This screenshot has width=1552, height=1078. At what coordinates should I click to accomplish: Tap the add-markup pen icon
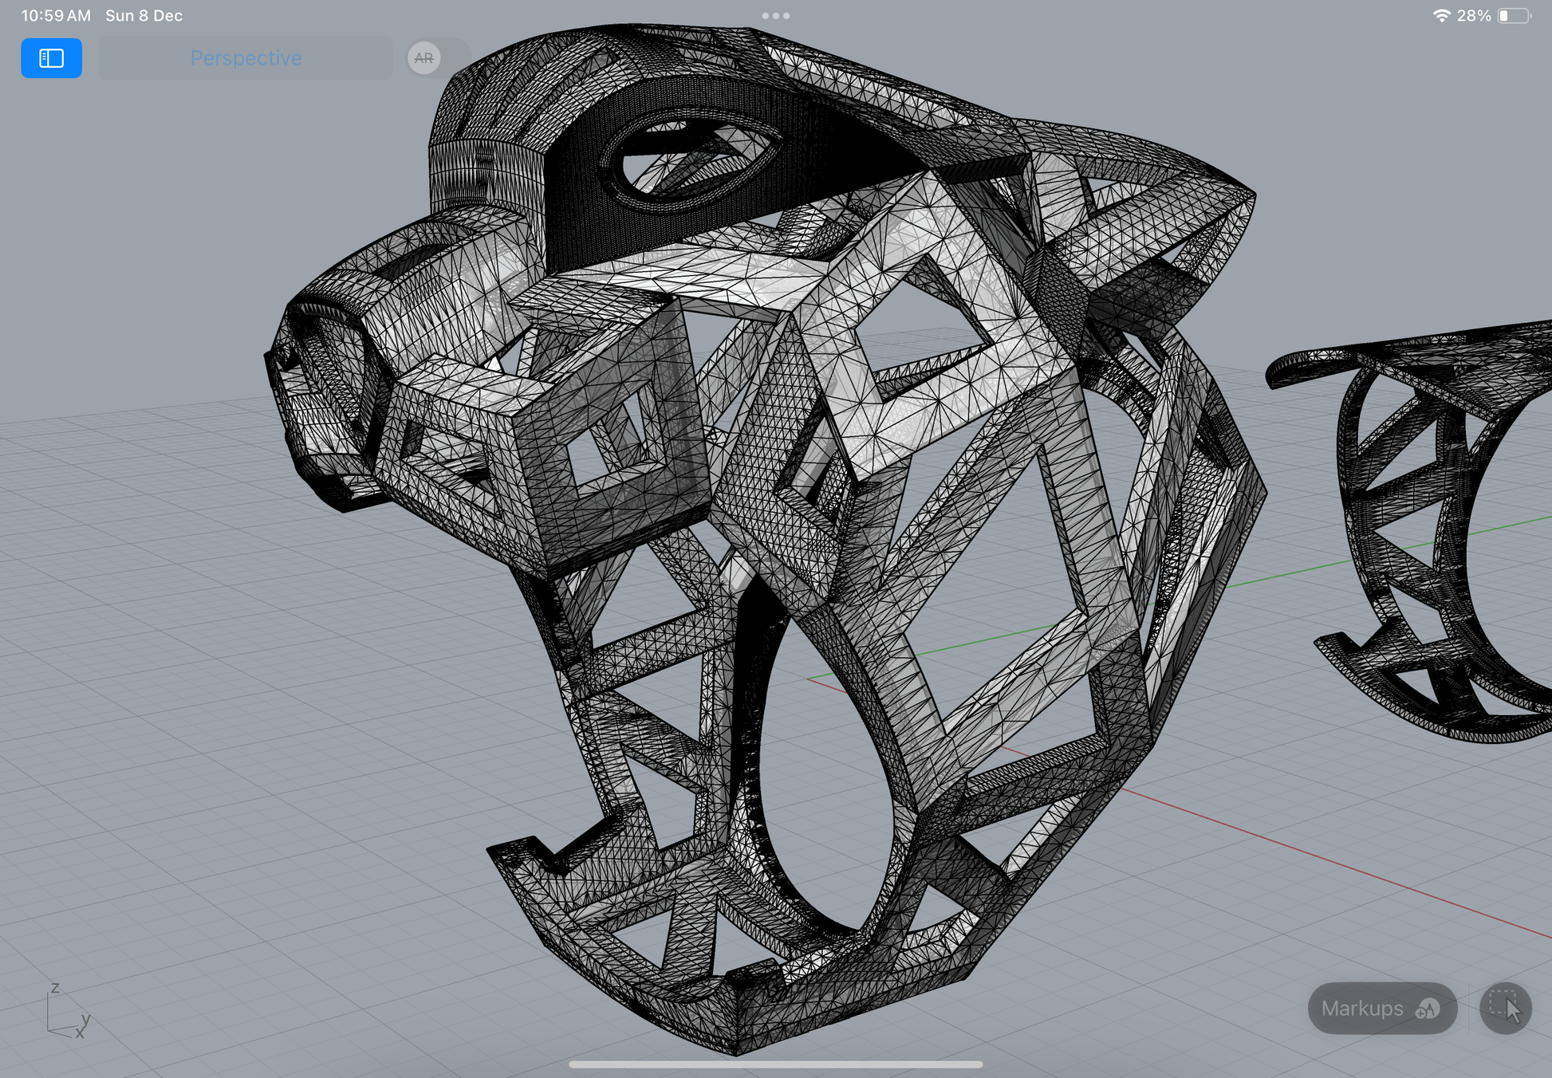[x=1428, y=1009]
